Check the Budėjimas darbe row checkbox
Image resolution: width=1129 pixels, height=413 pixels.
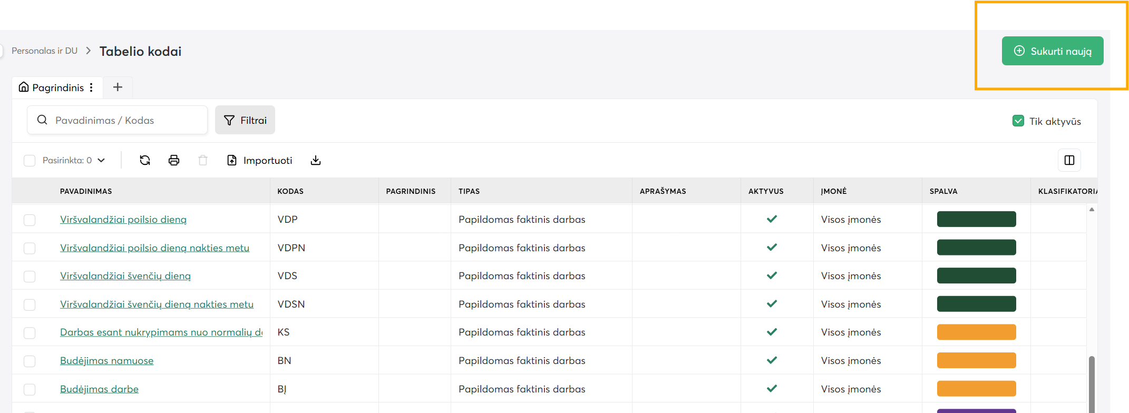[x=30, y=389]
